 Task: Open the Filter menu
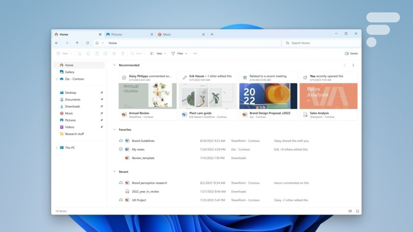pyautogui.click(x=179, y=53)
